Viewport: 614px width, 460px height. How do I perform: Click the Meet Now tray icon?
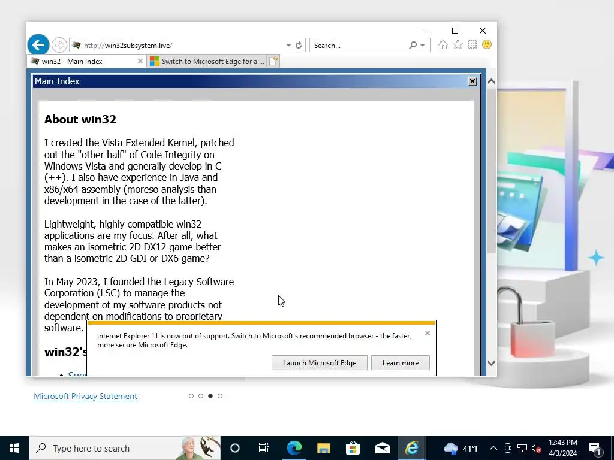click(508, 448)
